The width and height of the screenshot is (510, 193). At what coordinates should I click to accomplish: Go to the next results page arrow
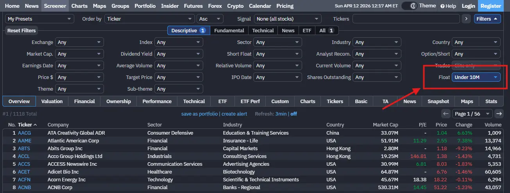tap(499, 114)
